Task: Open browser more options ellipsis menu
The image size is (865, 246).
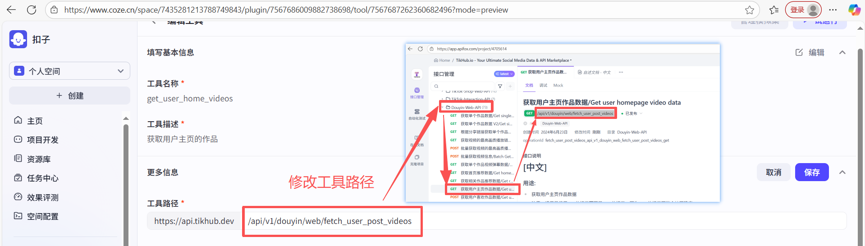Action: click(x=833, y=10)
